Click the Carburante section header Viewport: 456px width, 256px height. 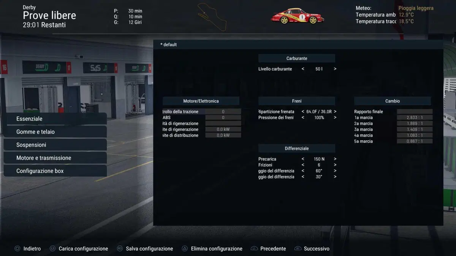click(x=297, y=58)
